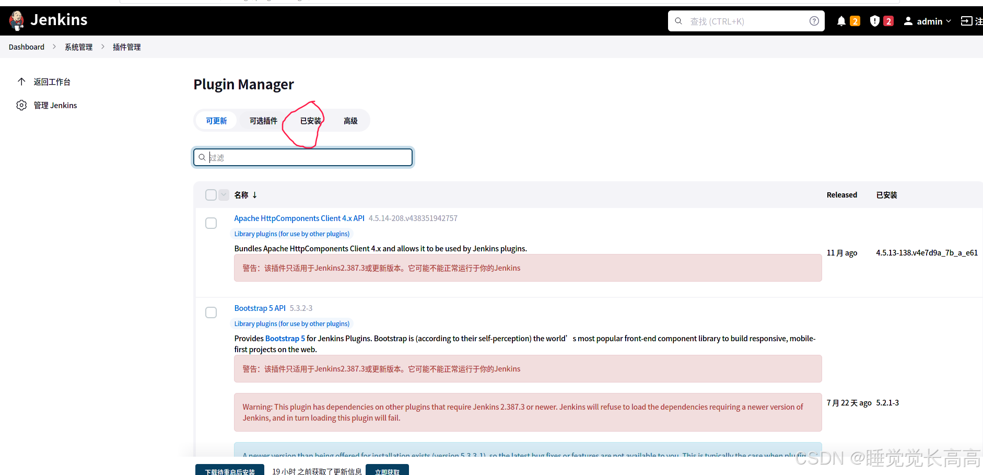Viewport: 983px width, 475px height.
Task: Open the Bootstrap 5 hyperlink
Action: click(x=285, y=338)
